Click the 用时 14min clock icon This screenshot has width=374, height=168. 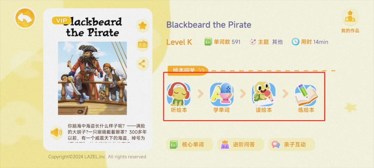(295, 42)
